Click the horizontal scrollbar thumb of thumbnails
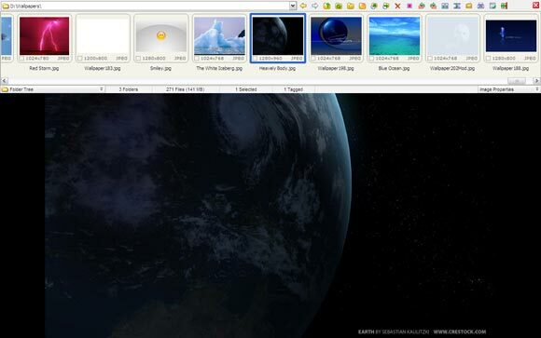 [x=517, y=81]
